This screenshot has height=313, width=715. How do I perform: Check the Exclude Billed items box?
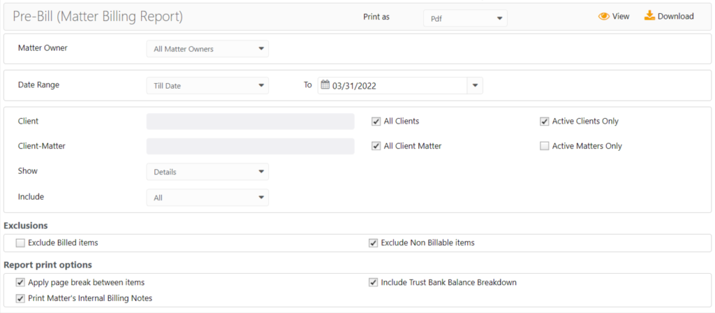point(20,243)
